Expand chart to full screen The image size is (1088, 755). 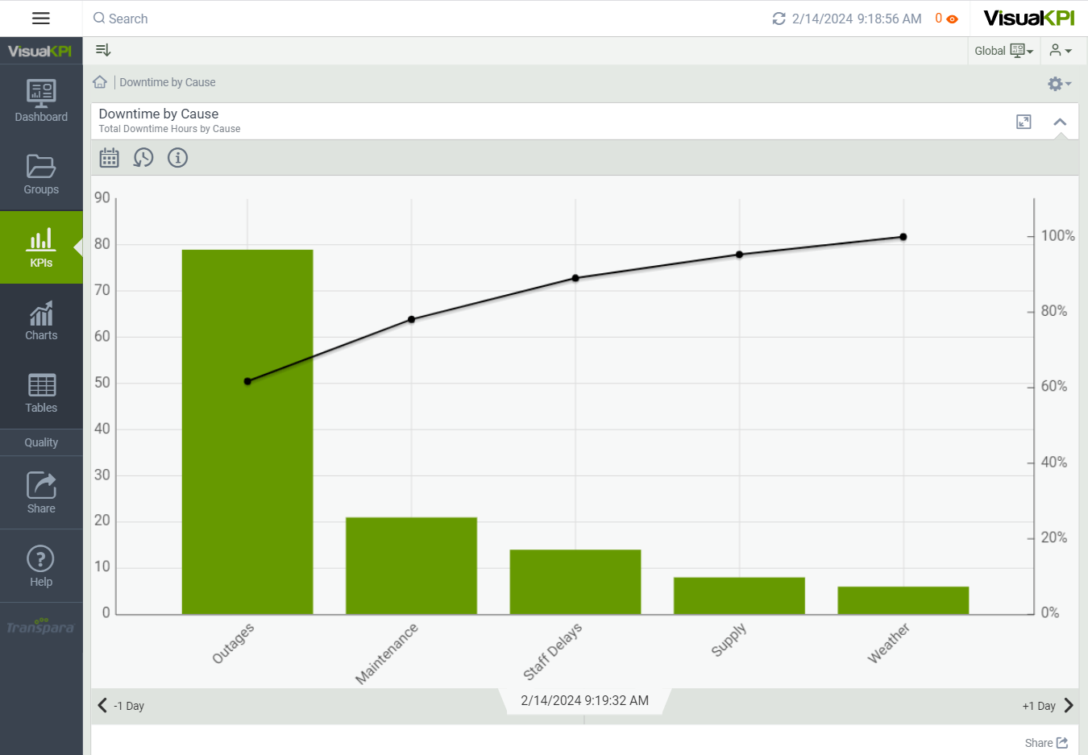(1024, 122)
